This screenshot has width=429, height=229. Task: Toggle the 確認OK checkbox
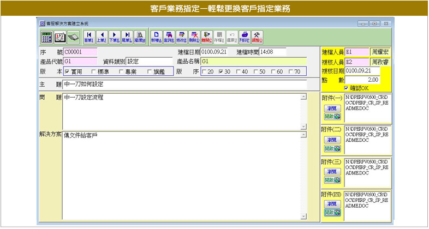tap(346, 87)
